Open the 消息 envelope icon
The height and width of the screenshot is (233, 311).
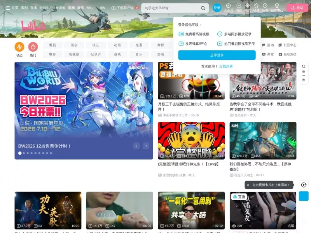(x=239, y=6)
